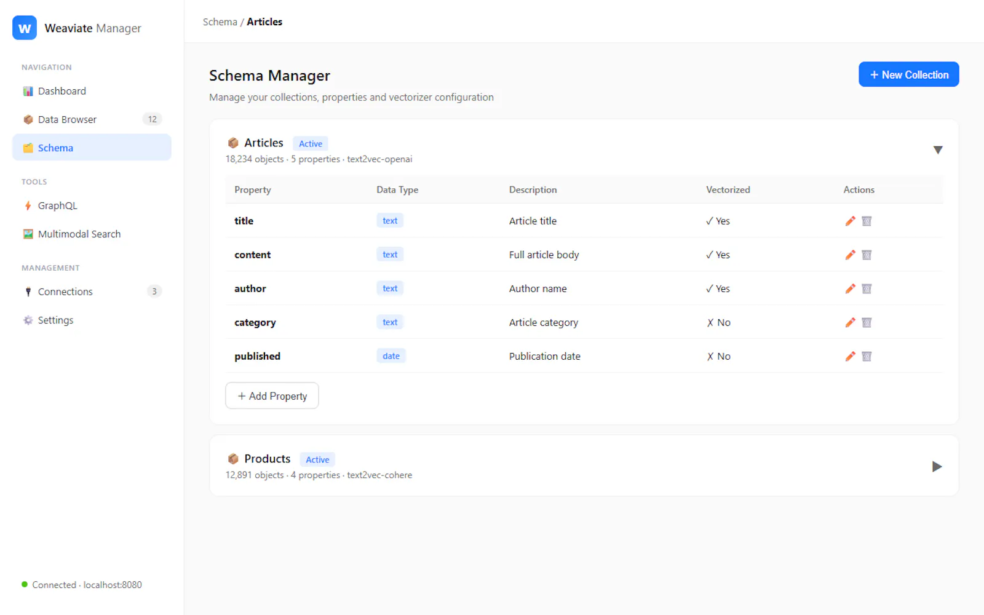Click the Dashboard chart icon
The width and height of the screenshot is (984, 615).
[x=28, y=91]
